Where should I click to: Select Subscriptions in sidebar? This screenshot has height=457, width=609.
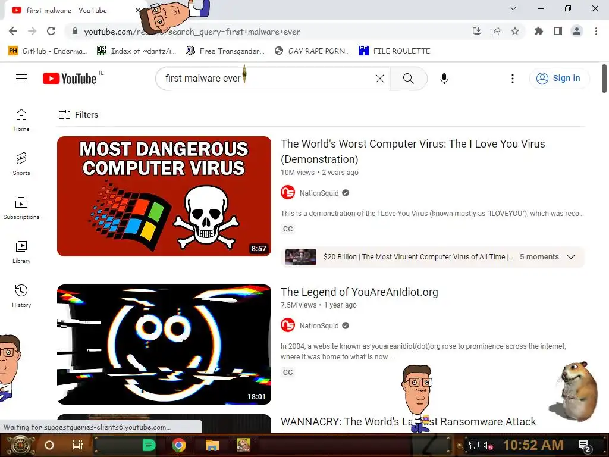[21, 208]
